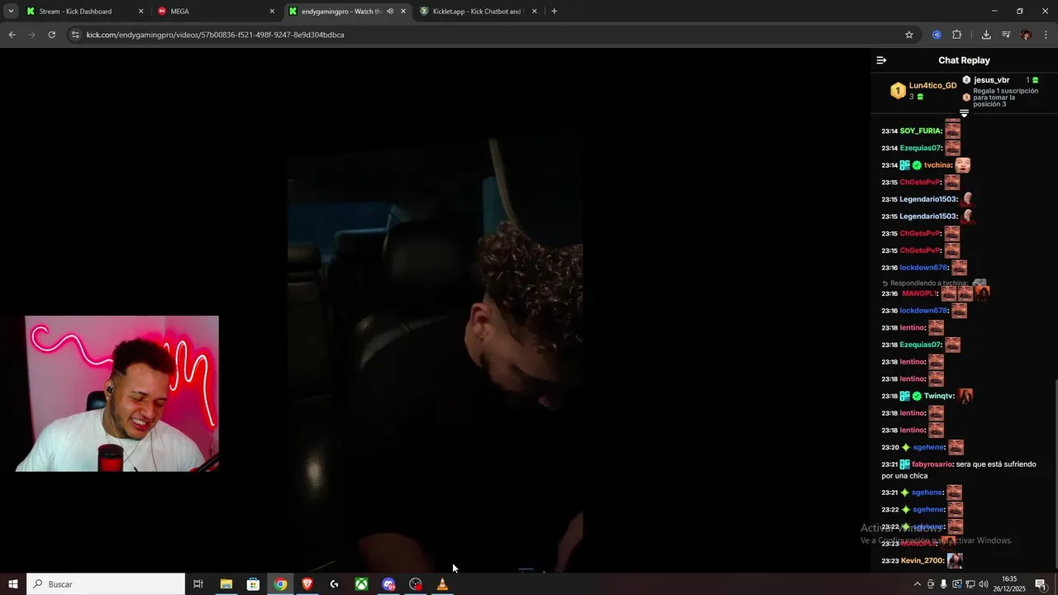Image resolution: width=1058 pixels, height=595 pixels.
Task: Click jesus_vbr in gift leaderboard
Action: [x=991, y=80]
